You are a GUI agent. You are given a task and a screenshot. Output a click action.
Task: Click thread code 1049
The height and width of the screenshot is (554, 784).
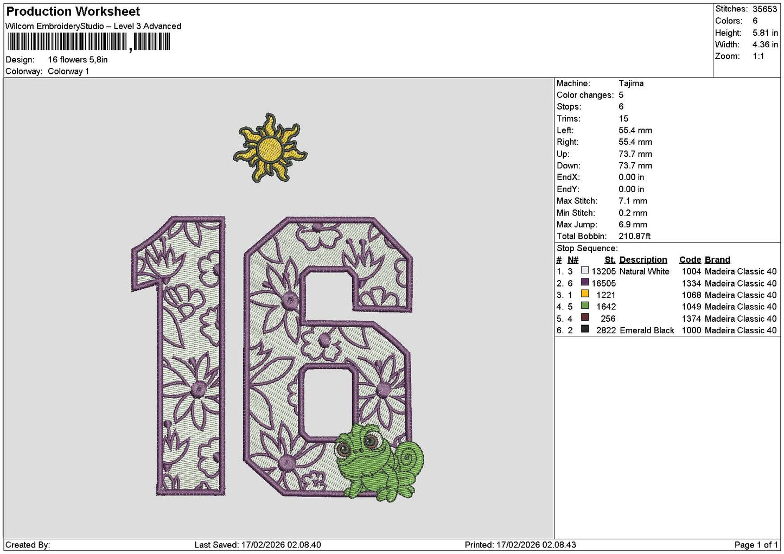tap(691, 307)
